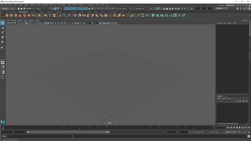Switch to the Curves / Surfaces shelf tab
Viewport: 251px width, 141px height.
[11, 12]
